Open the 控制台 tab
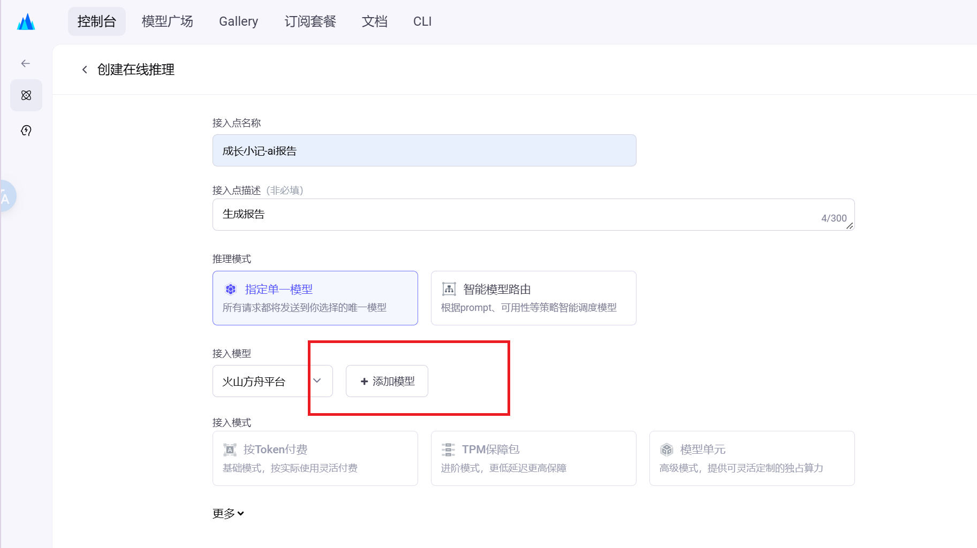Screen dimensions: 977x548 coord(97,21)
